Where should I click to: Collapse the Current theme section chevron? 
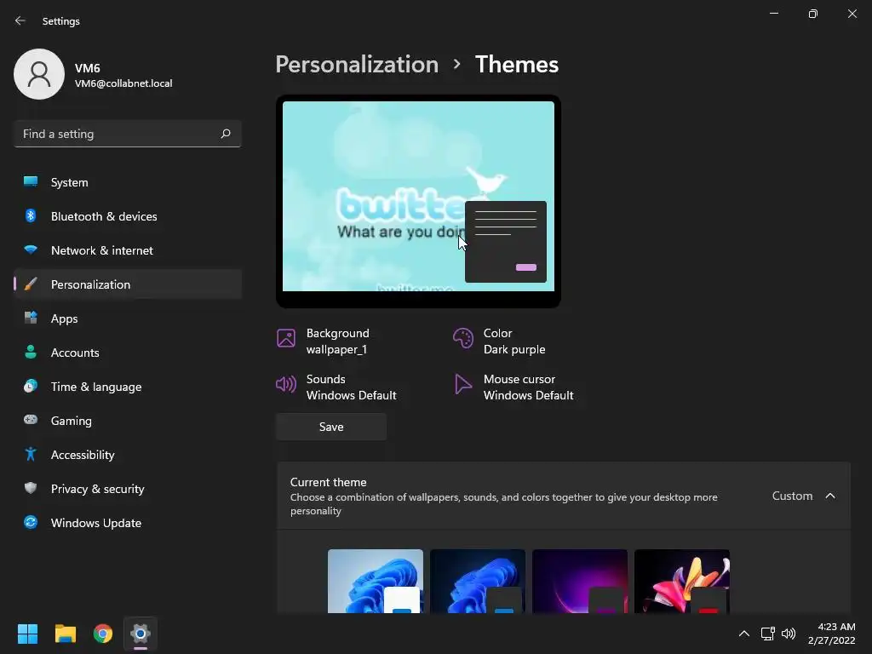[x=830, y=496]
